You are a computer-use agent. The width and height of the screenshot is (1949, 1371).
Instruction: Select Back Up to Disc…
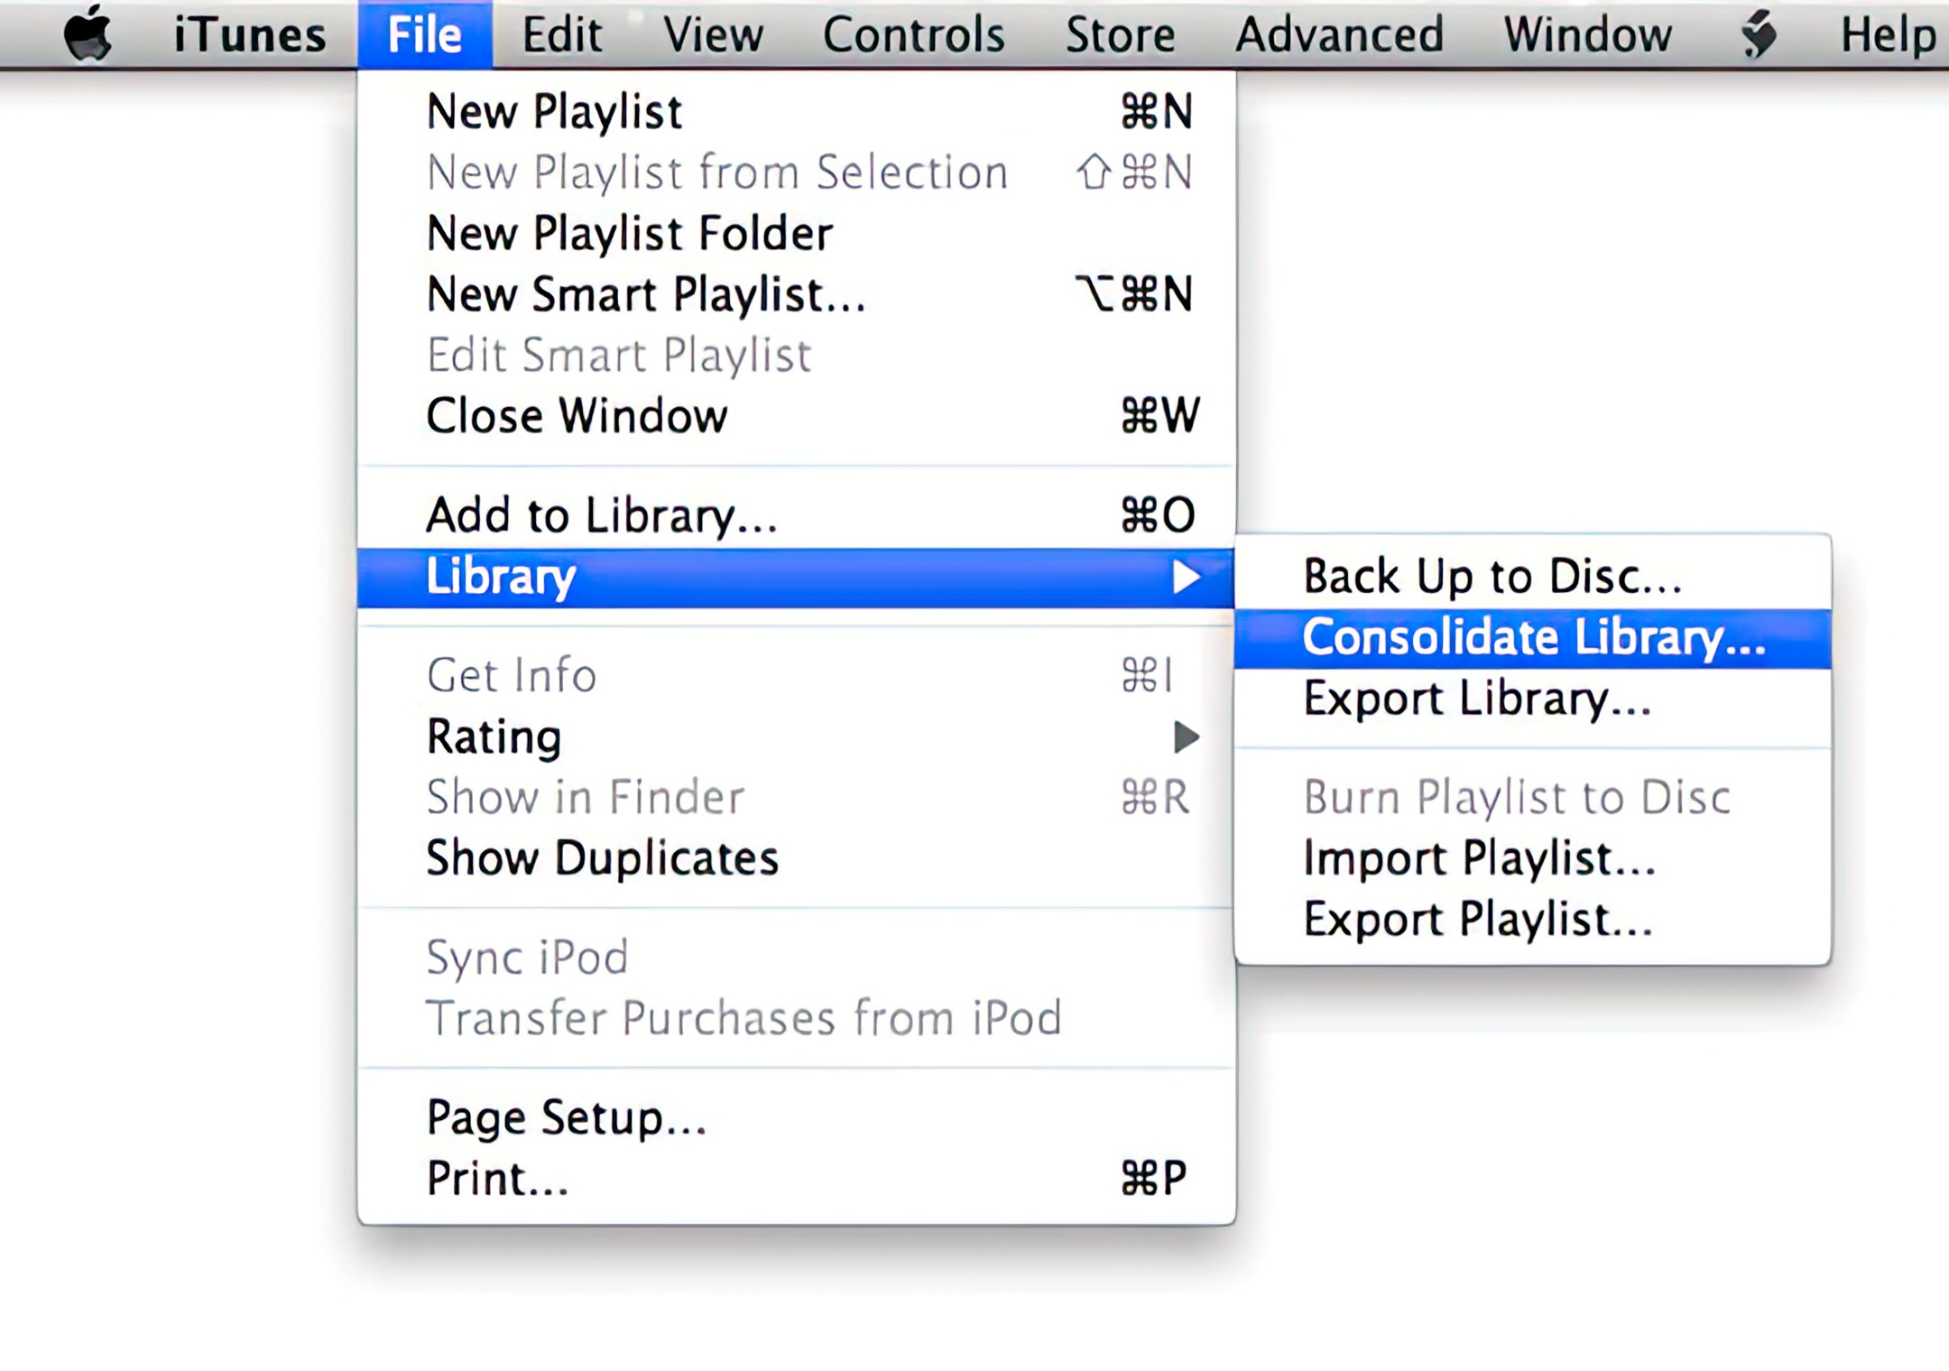point(1532,576)
